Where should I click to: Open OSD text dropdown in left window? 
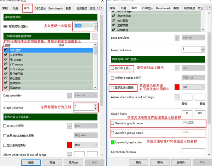[x=86, y=126]
